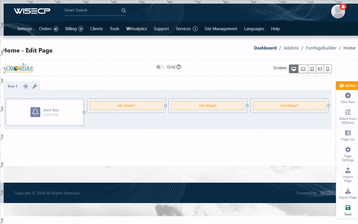
Task: Toggle the orange MENU panel visibility
Action: point(347,86)
